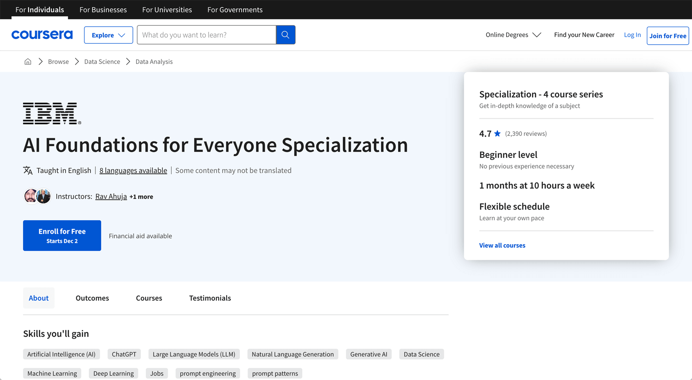Image resolution: width=692 pixels, height=380 pixels.
Task: Switch to the Outcomes tab
Action: click(92, 298)
